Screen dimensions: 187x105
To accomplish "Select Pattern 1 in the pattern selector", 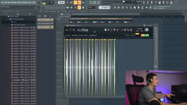I will pos(105,8).
